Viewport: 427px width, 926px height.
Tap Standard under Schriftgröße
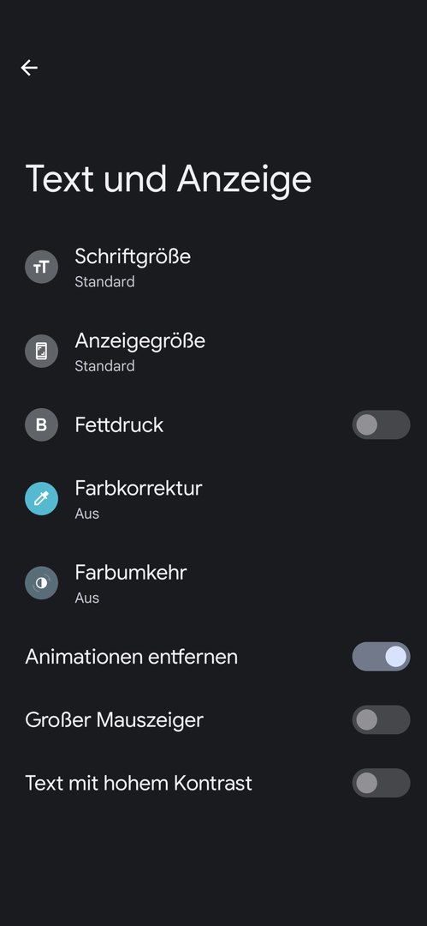pyautogui.click(x=104, y=282)
